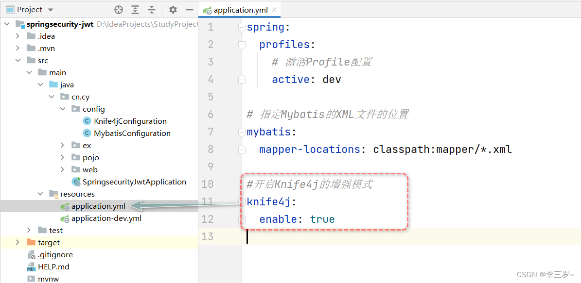Select the HELP.md file

[53, 266]
